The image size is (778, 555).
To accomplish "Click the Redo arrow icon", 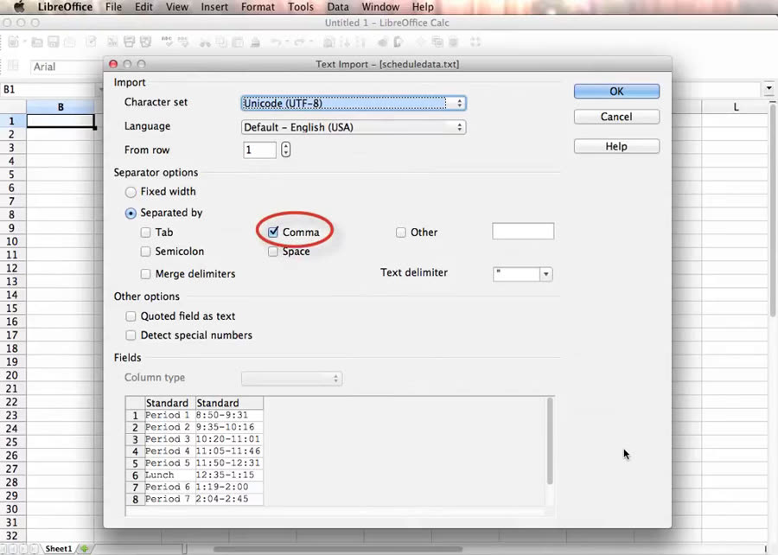I will (299, 42).
